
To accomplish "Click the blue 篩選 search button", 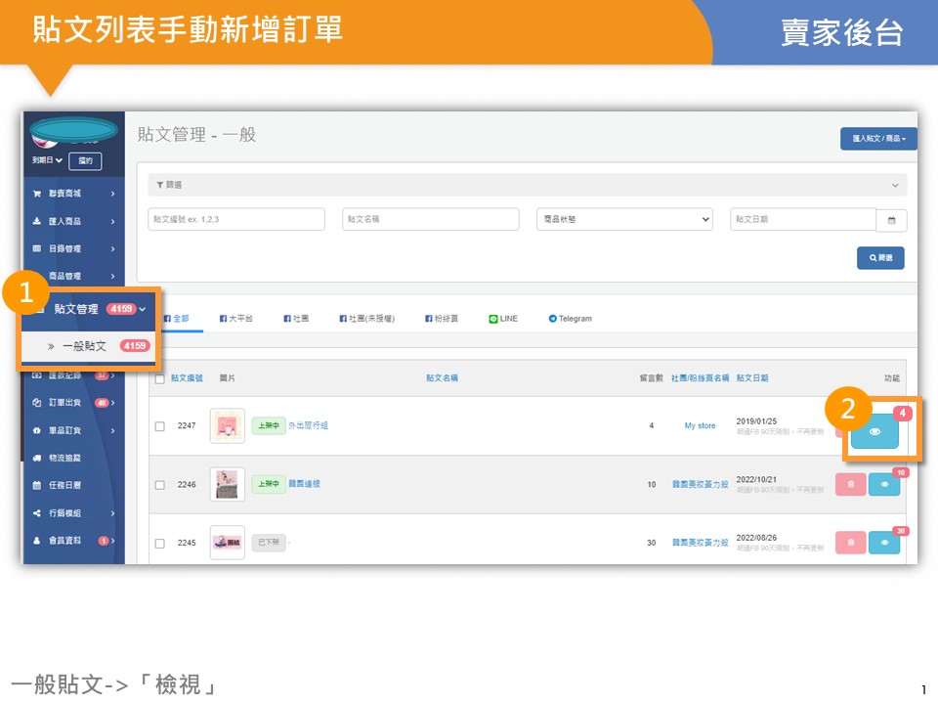I will [880, 258].
